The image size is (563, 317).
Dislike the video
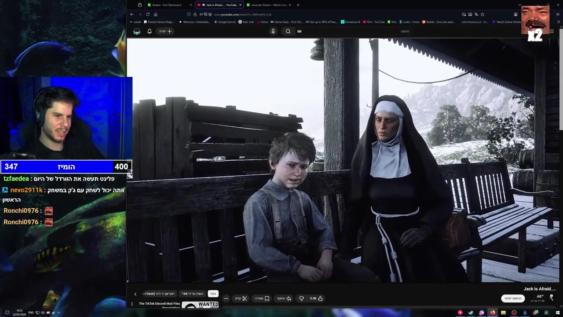point(301,299)
